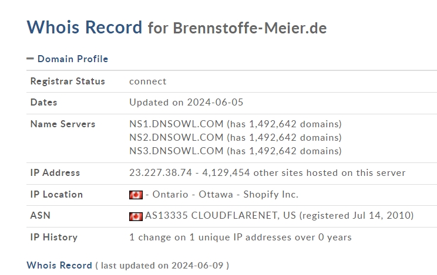This screenshot has width=437, height=275.
Task: Click the Registrar Status label
Action: [x=68, y=82]
